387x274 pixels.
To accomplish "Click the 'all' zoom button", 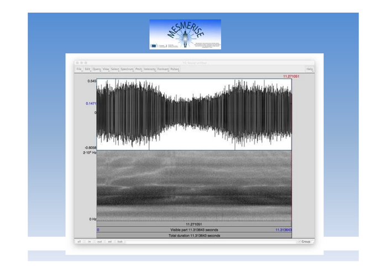I will coord(79,242).
